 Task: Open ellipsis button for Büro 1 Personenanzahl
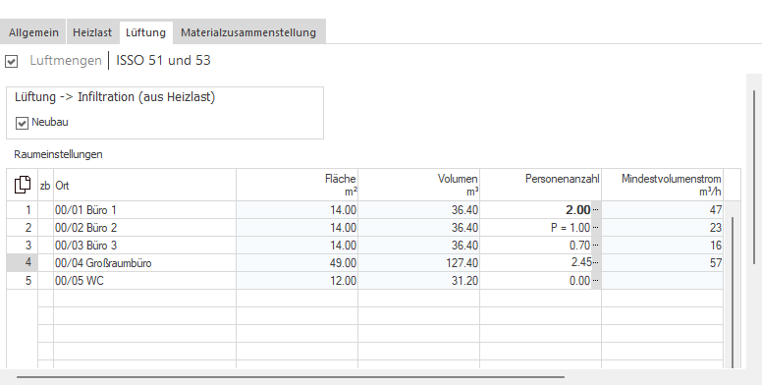pyautogui.click(x=596, y=210)
